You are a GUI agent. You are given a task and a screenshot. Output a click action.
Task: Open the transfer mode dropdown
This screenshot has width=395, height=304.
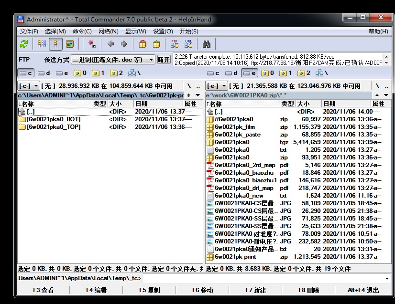point(113,60)
